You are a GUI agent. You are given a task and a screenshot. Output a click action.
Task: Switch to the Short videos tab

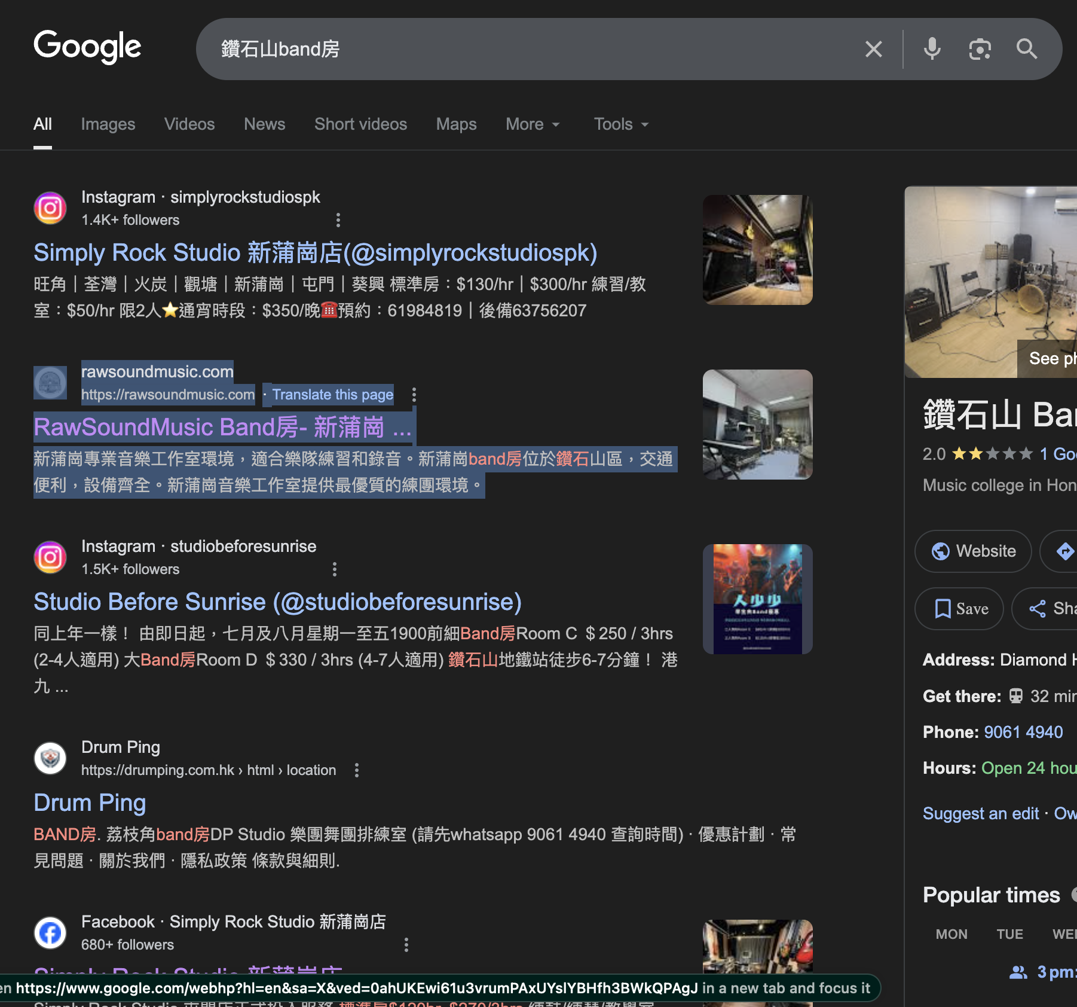(360, 124)
